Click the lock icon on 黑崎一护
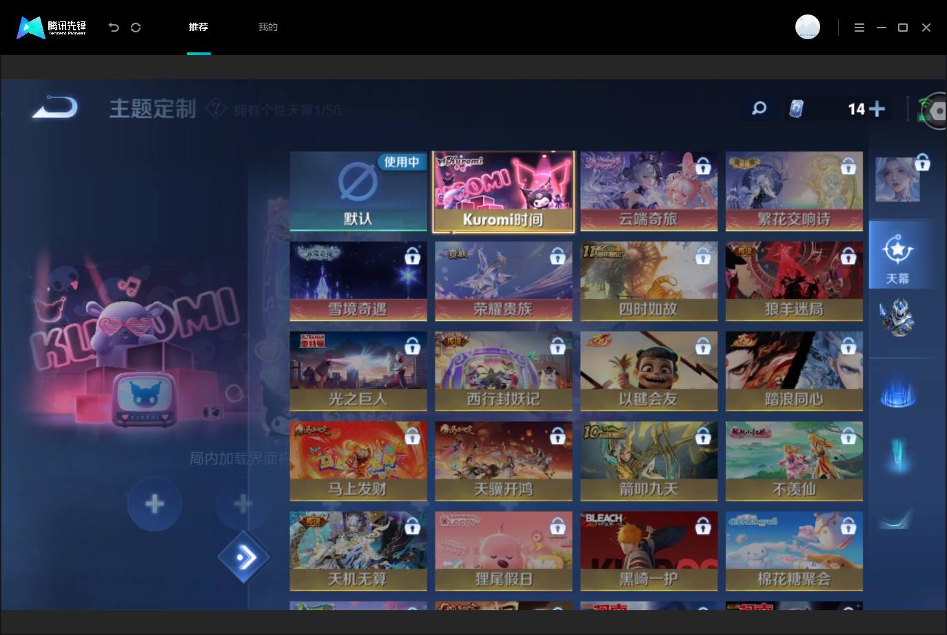 (x=703, y=526)
